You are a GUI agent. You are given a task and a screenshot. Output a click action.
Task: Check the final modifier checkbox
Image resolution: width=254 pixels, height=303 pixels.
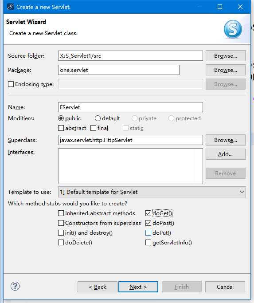tap(93, 128)
